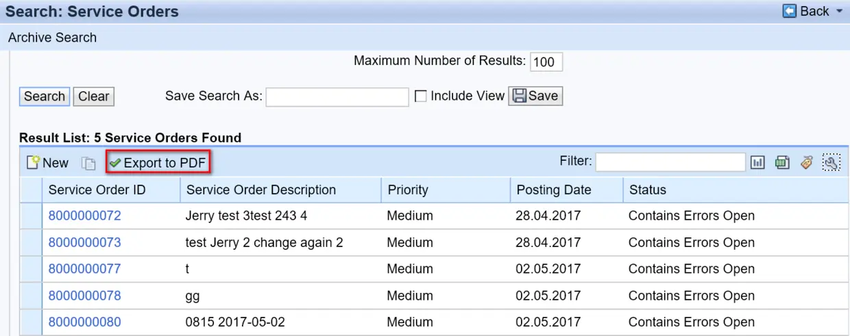850x336 pixels.
Task: Click the Search button
Action: tap(45, 96)
